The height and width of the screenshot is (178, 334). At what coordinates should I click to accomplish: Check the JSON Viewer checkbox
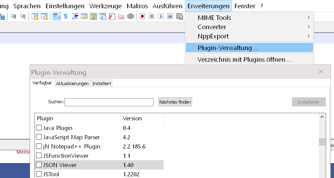pos(39,165)
